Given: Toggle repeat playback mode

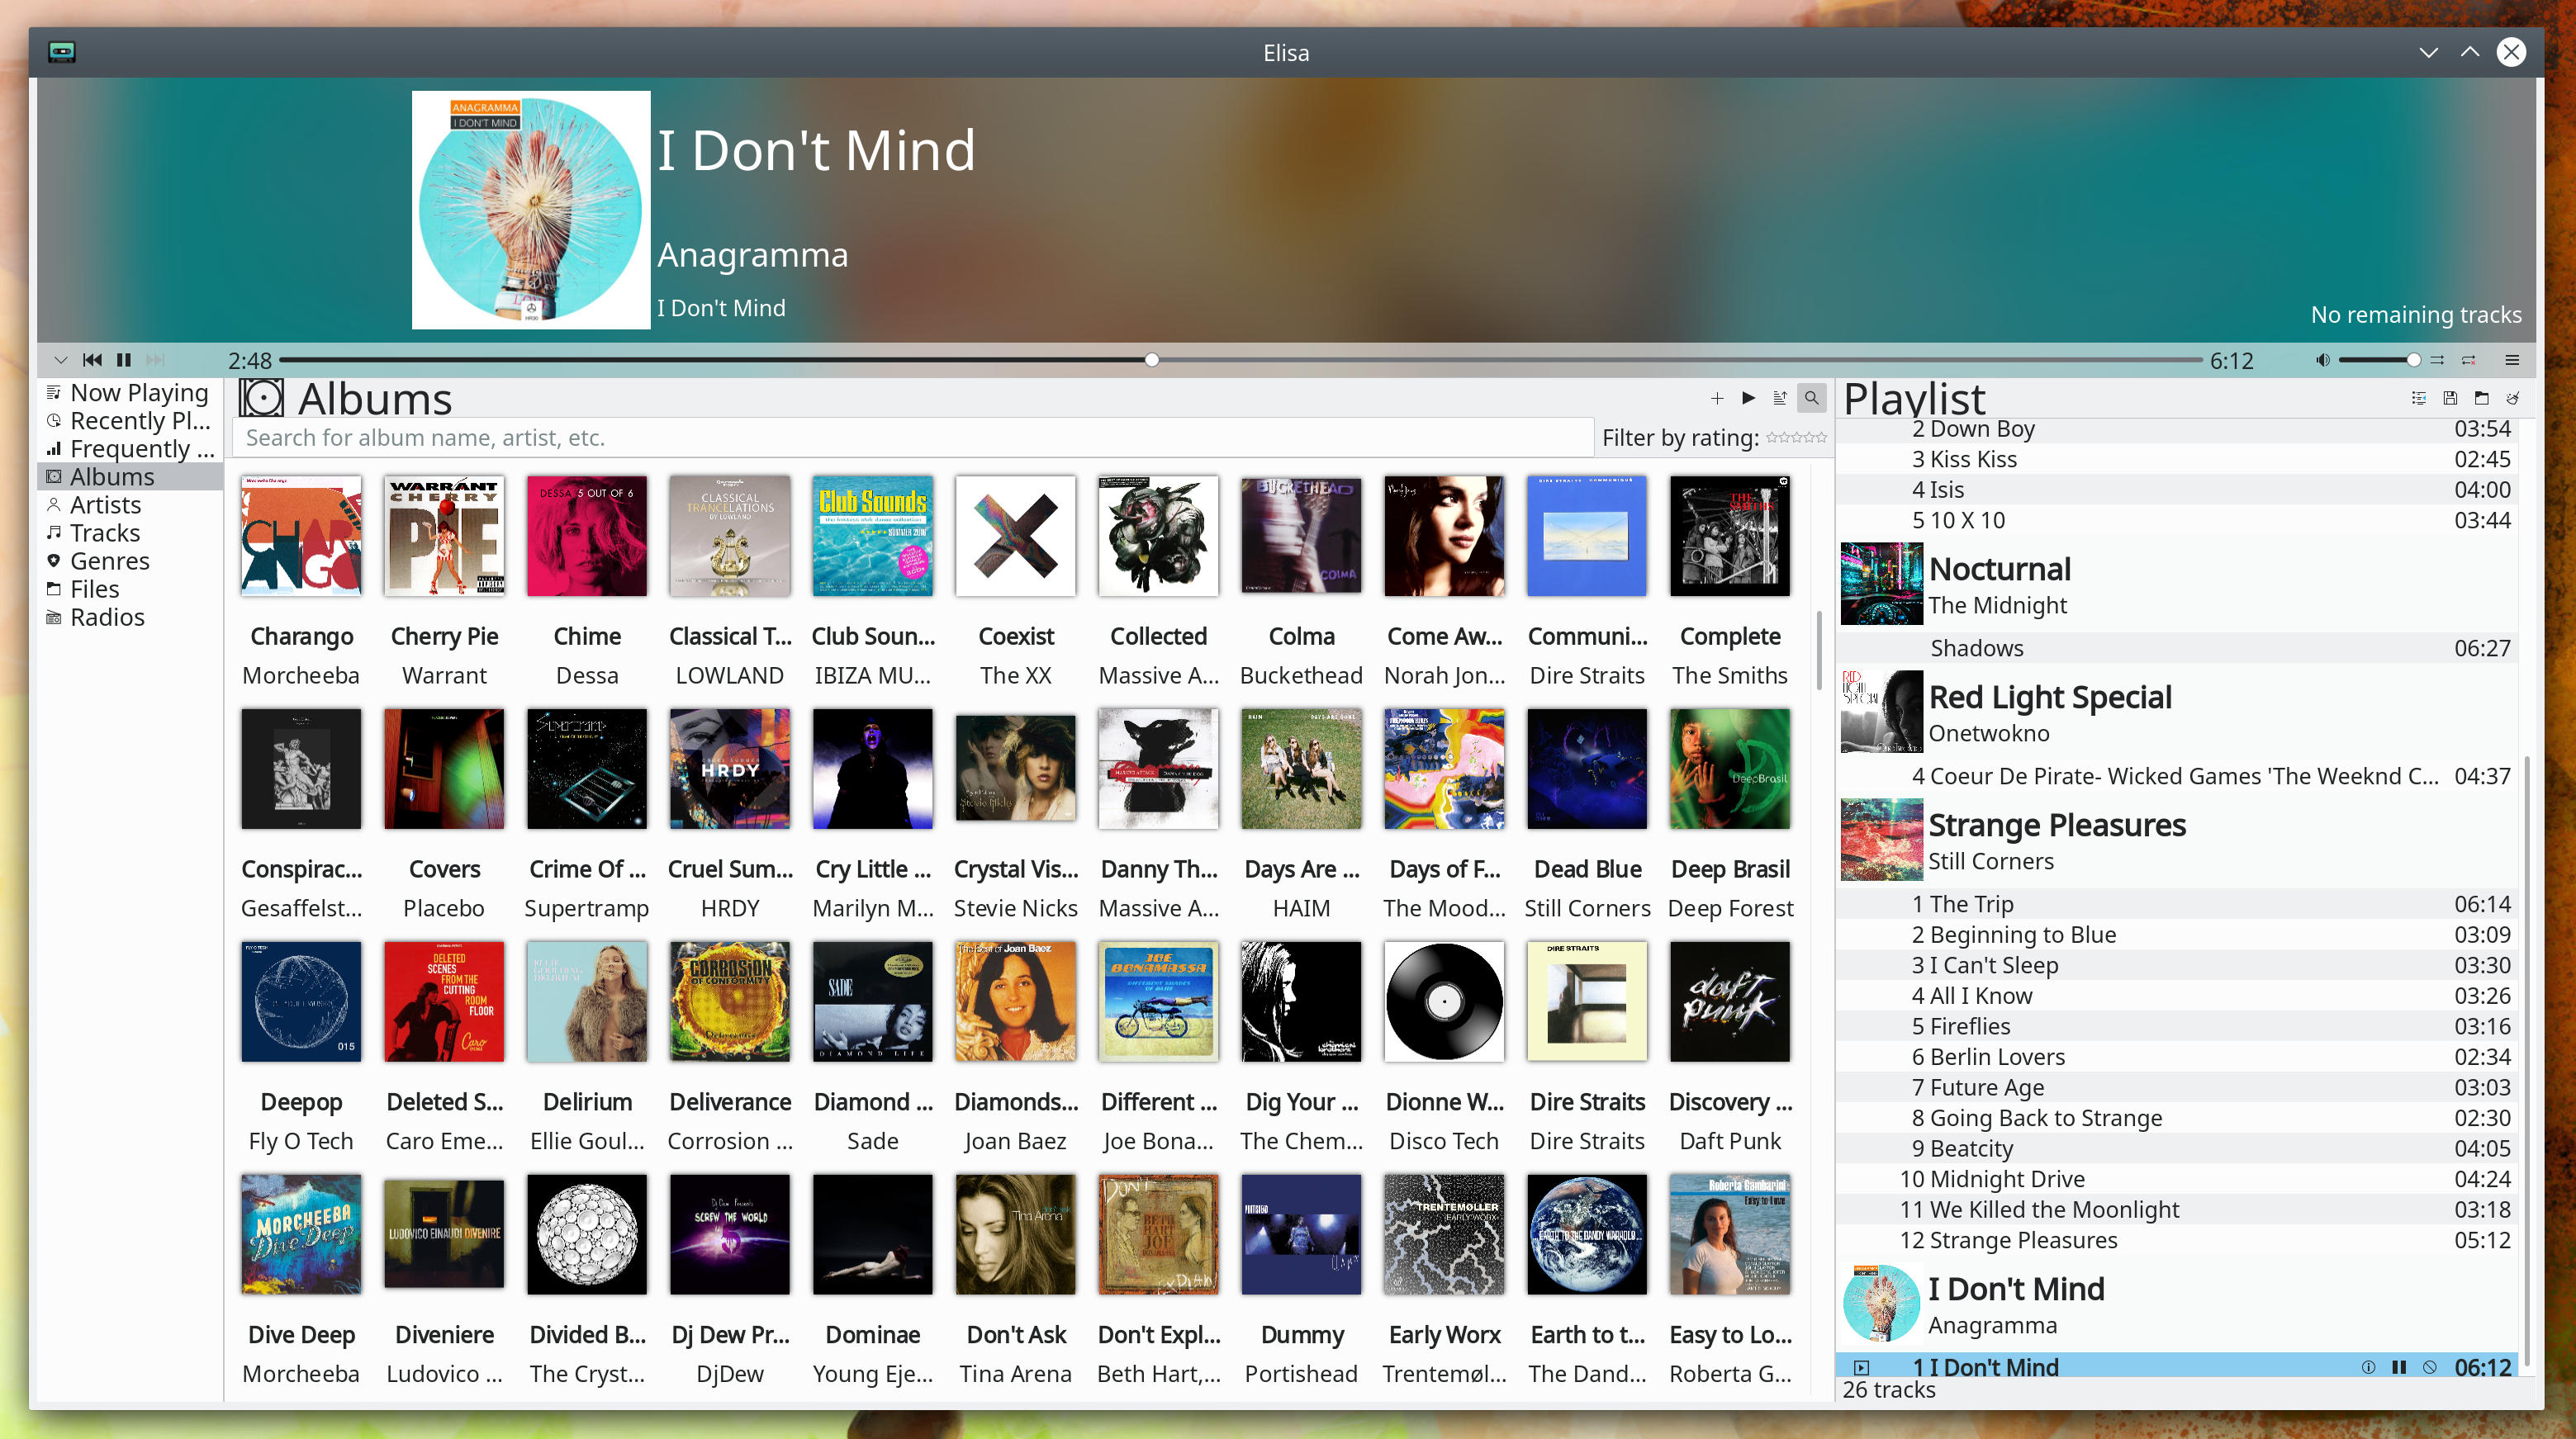Looking at the screenshot, I should (x=2468, y=360).
